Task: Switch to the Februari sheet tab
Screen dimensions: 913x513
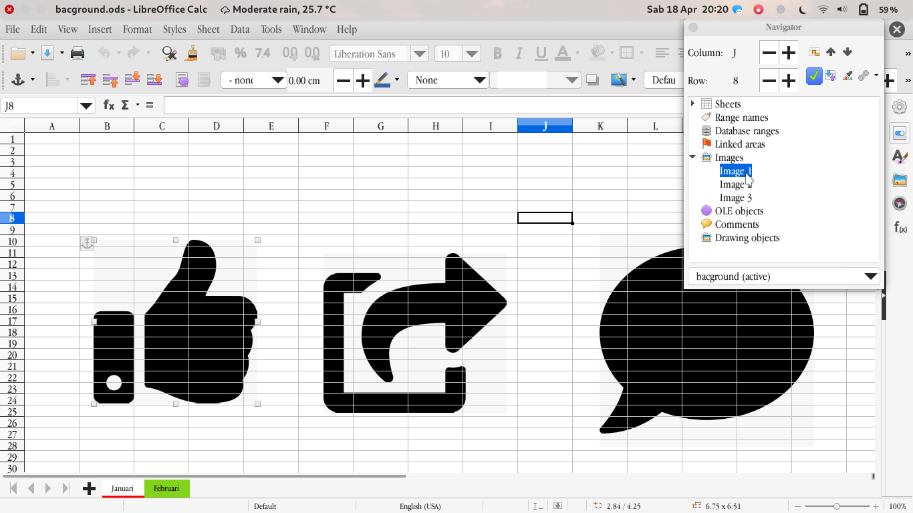Action: pos(166,488)
